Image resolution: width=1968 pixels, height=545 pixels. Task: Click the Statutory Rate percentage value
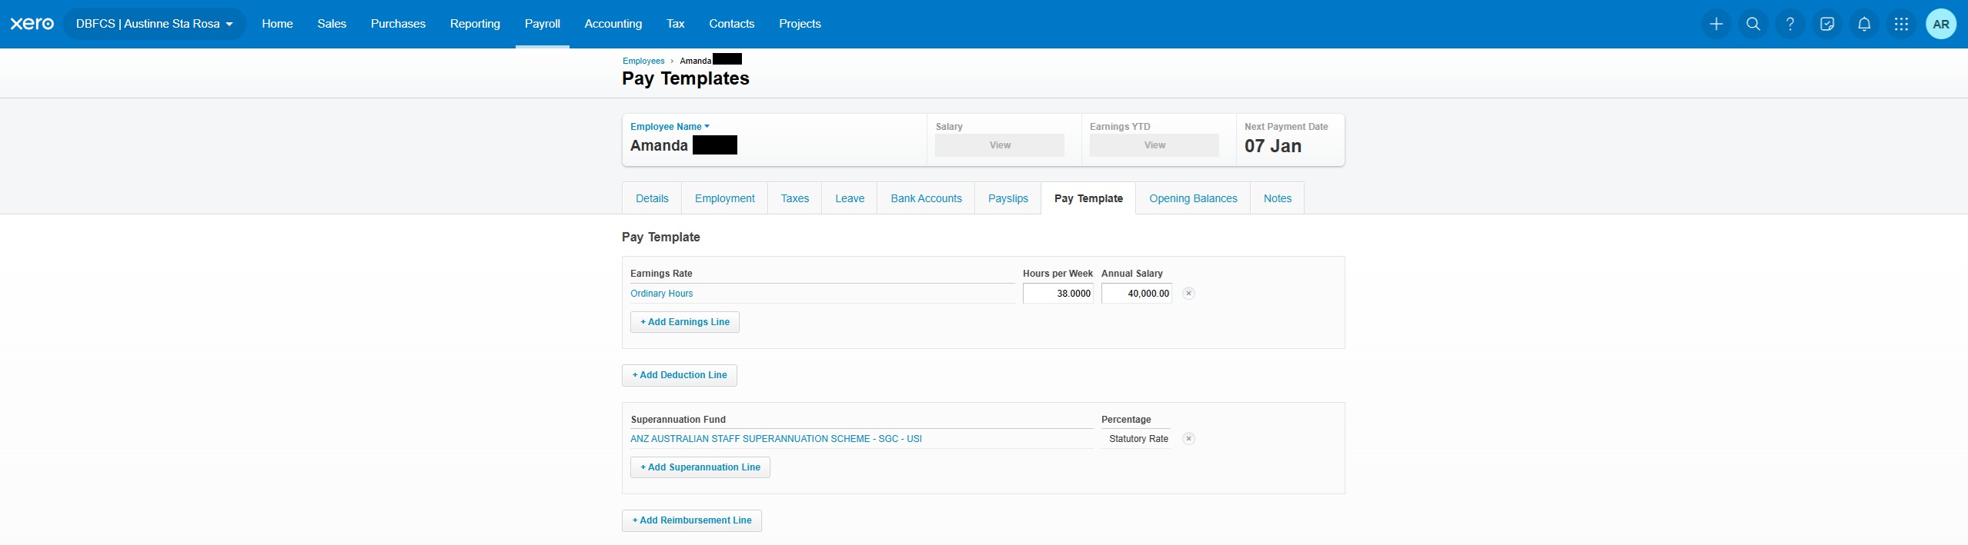point(1138,439)
